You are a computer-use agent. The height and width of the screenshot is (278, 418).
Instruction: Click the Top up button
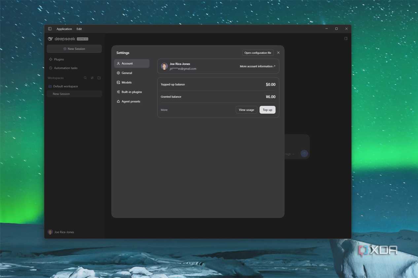[267, 110]
